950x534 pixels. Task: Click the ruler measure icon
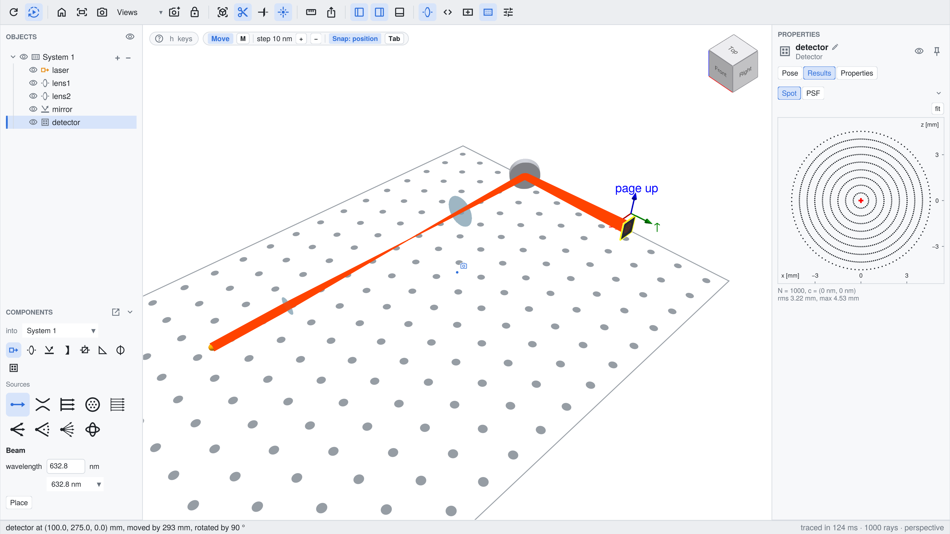tap(311, 12)
